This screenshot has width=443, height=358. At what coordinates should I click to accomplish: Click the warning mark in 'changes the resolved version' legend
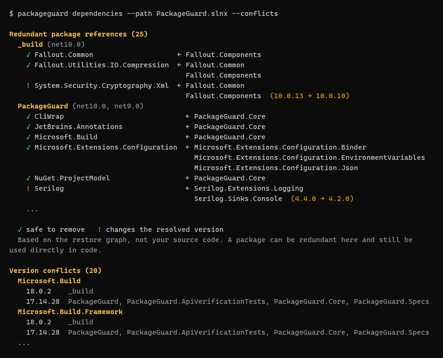(x=99, y=229)
